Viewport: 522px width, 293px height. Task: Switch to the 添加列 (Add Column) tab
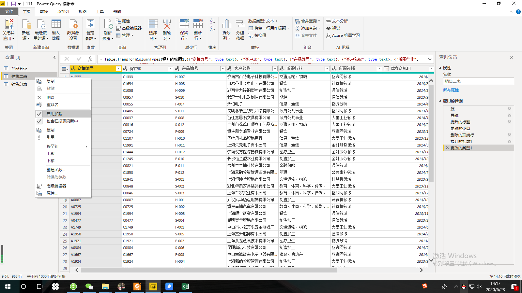pyautogui.click(x=63, y=11)
